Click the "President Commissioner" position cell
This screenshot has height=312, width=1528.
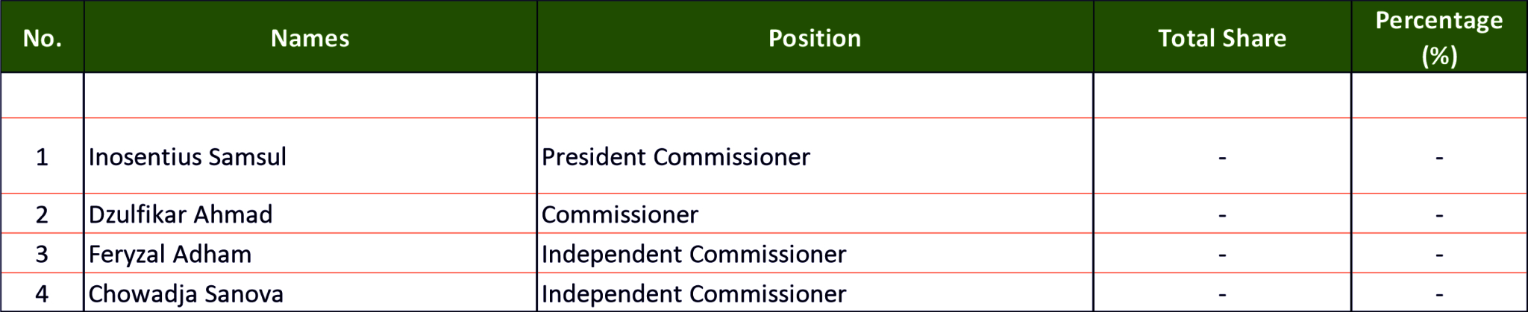[675, 157]
